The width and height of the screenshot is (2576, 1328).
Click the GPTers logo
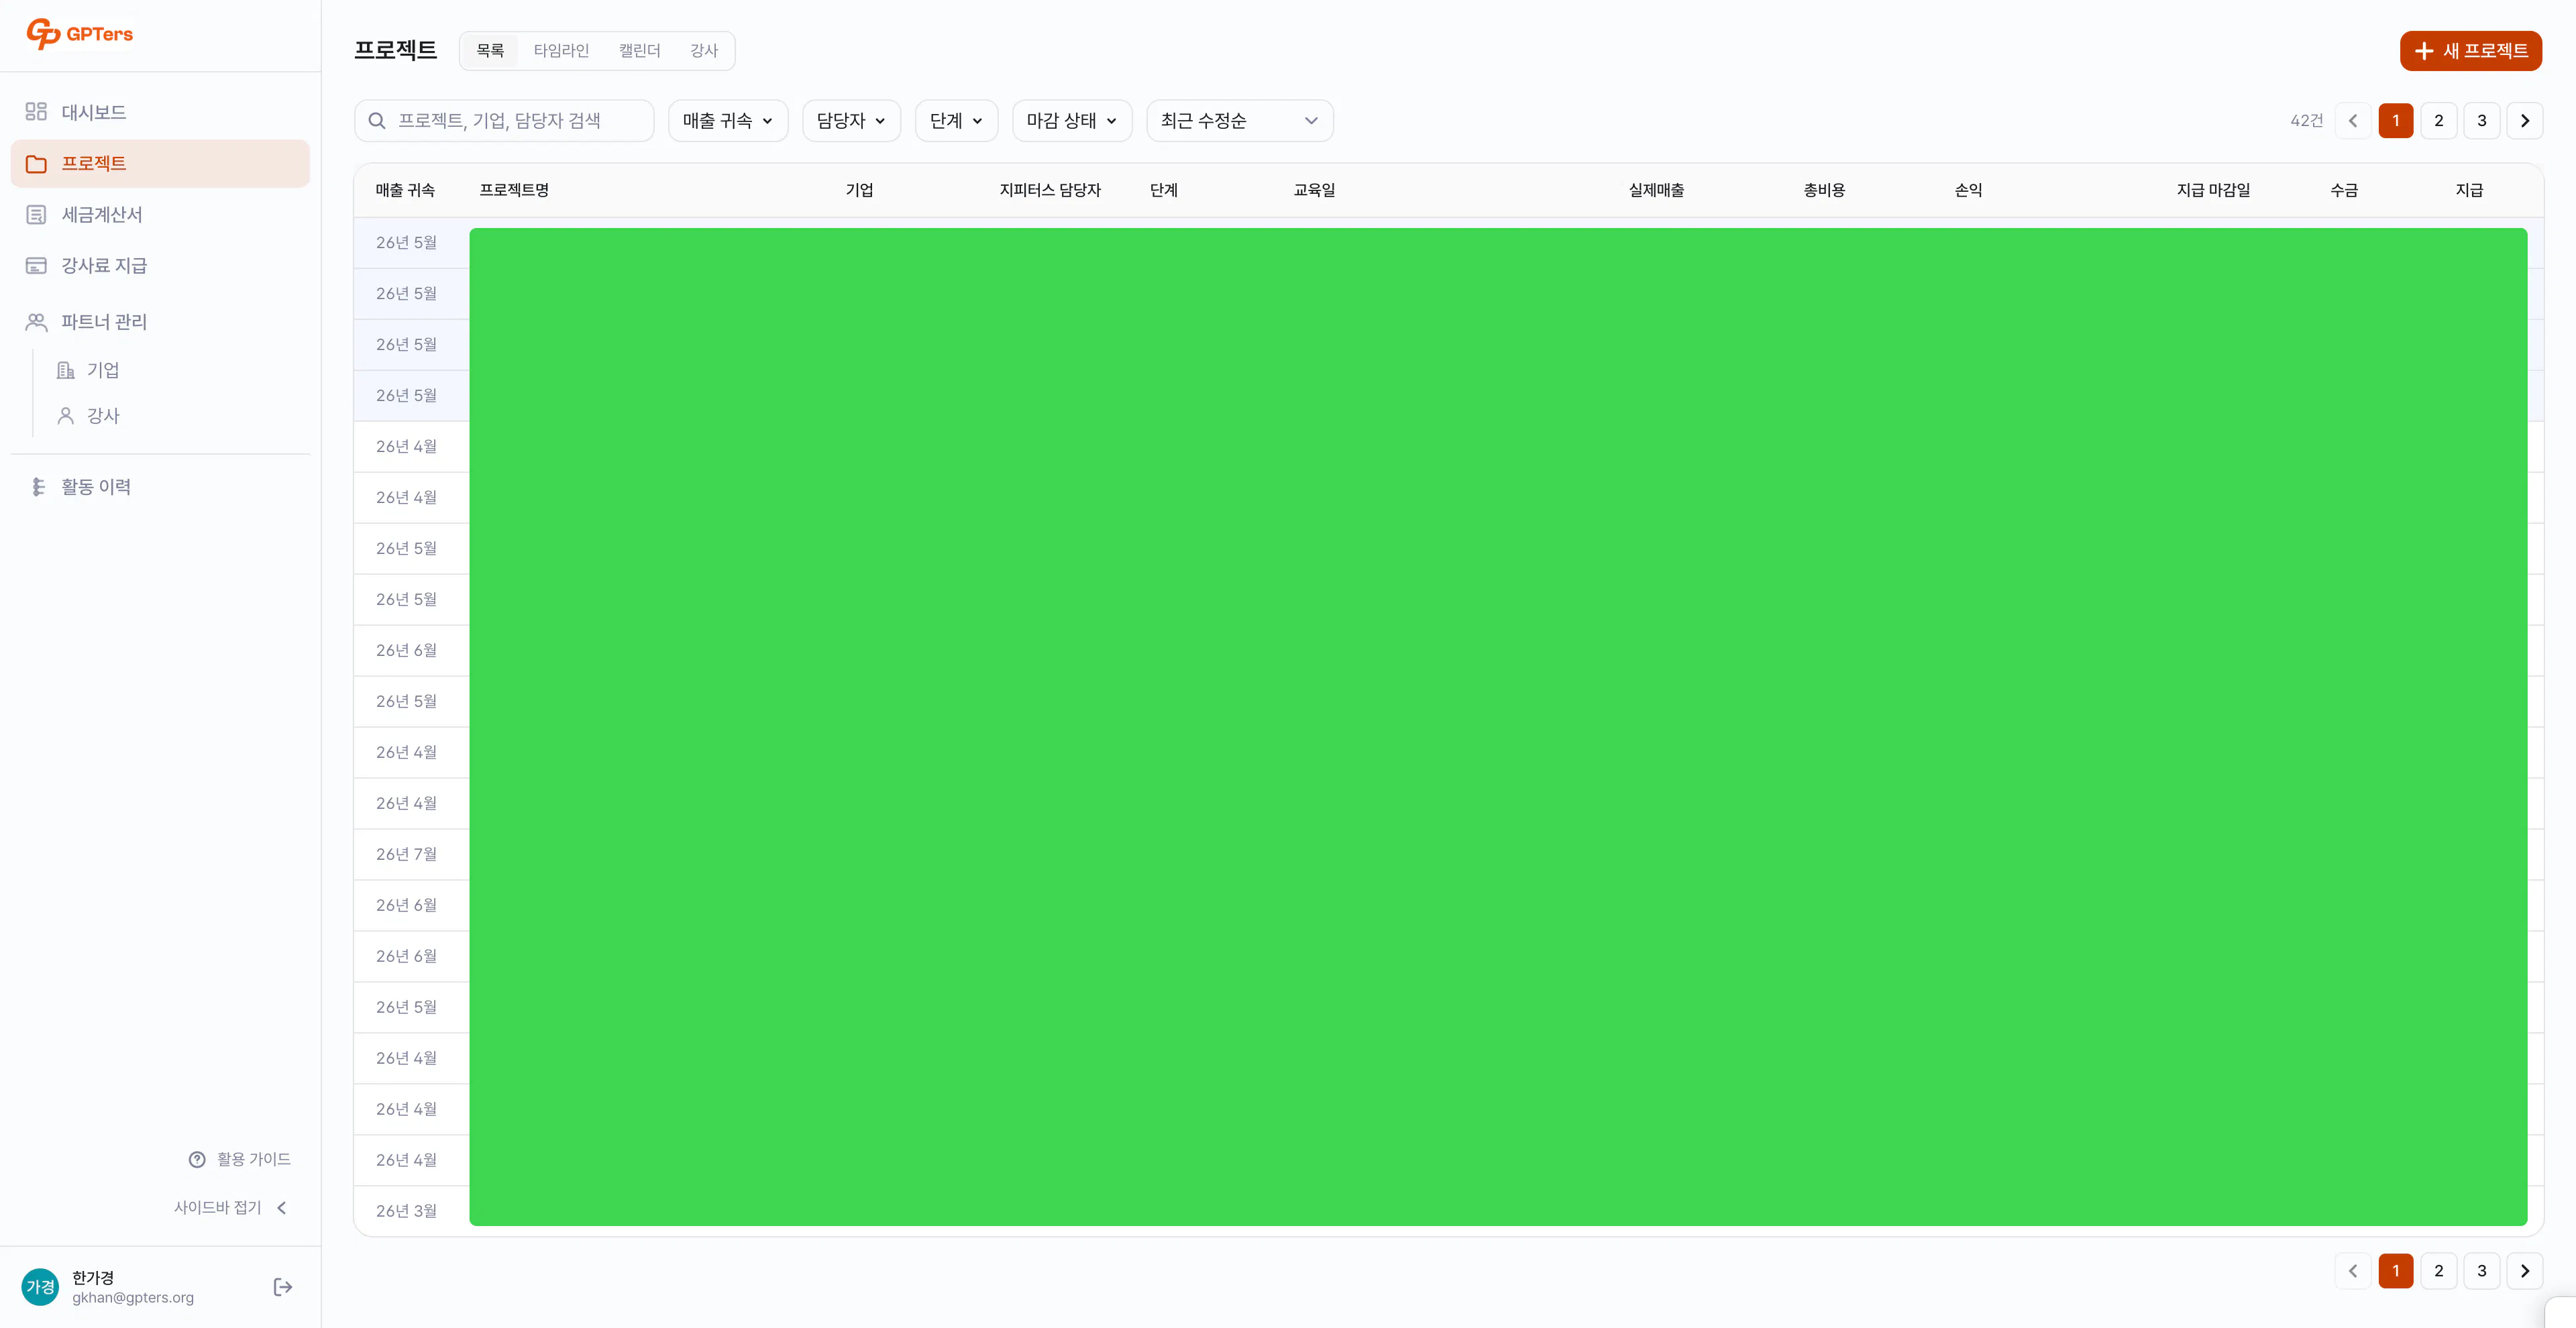[x=79, y=34]
